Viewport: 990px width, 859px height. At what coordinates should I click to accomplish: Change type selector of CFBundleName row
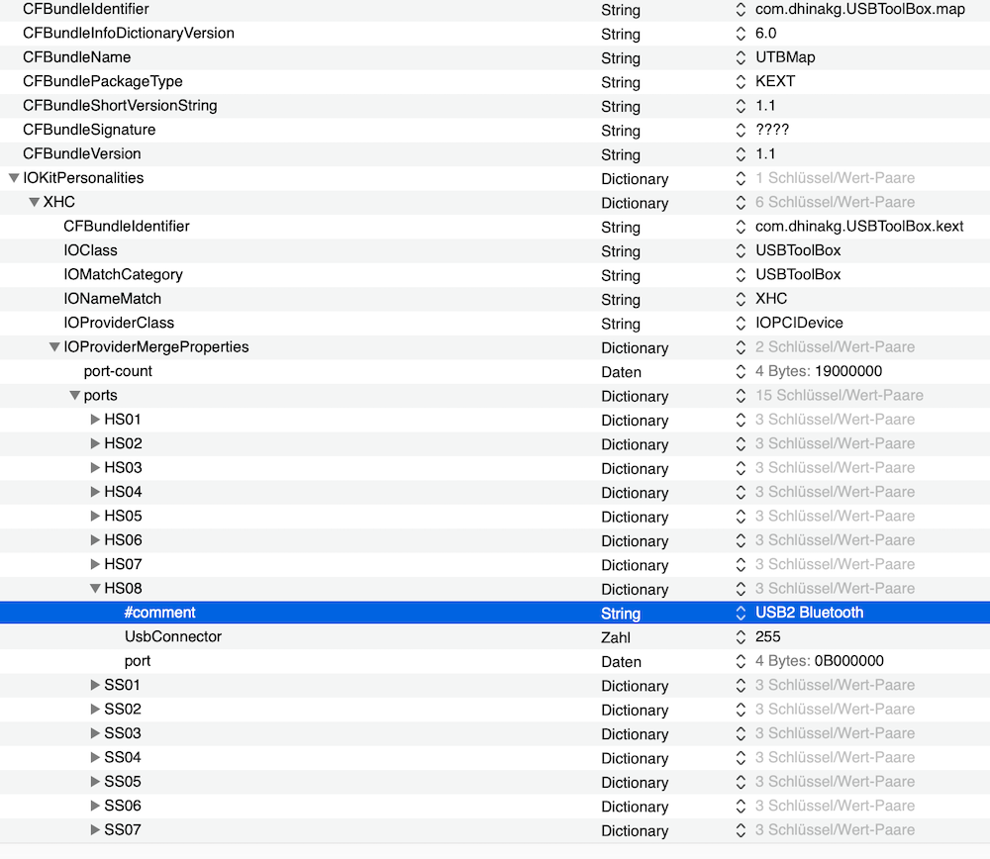tap(741, 58)
